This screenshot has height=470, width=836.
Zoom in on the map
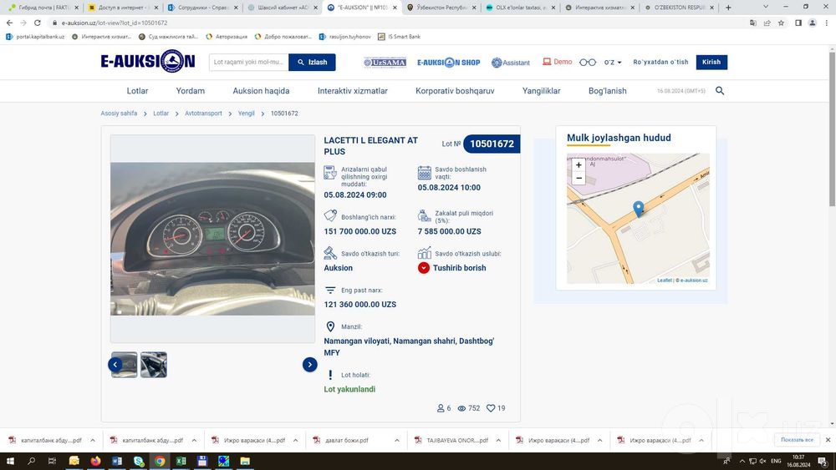pyautogui.click(x=579, y=165)
